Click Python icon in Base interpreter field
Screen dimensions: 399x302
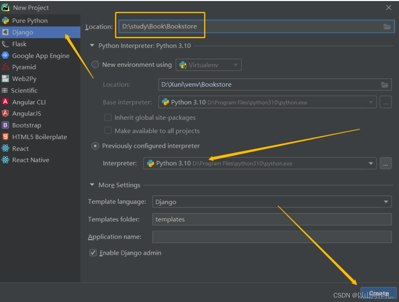point(165,102)
